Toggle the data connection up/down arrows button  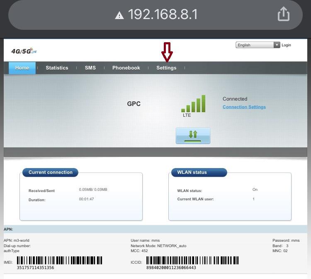pos(193,136)
